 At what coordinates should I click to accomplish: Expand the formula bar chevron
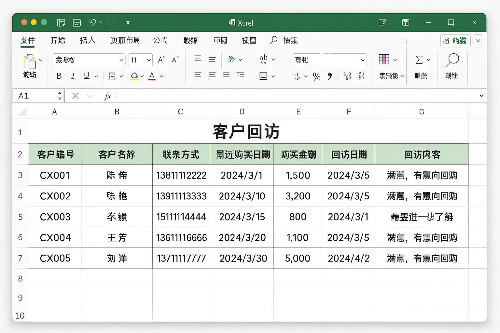[481, 96]
